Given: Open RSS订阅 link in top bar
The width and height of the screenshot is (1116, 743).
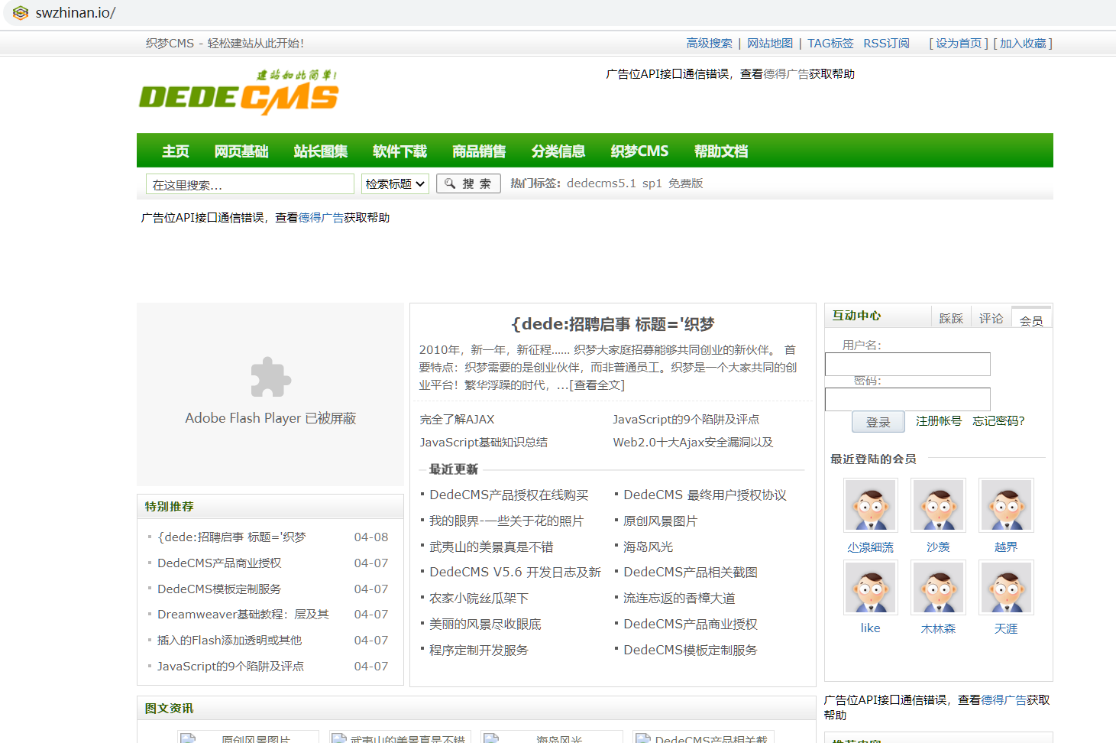Looking at the screenshot, I should click(x=886, y=44).
